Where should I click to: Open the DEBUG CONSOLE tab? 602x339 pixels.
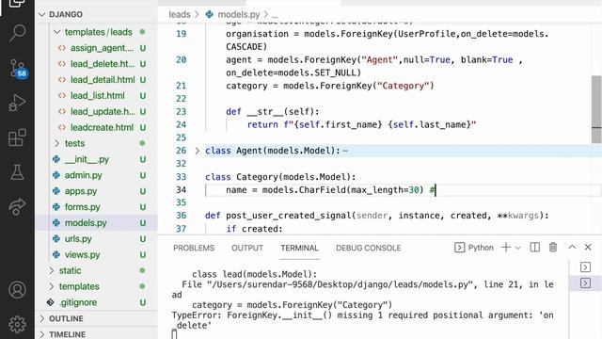[368, 248]
